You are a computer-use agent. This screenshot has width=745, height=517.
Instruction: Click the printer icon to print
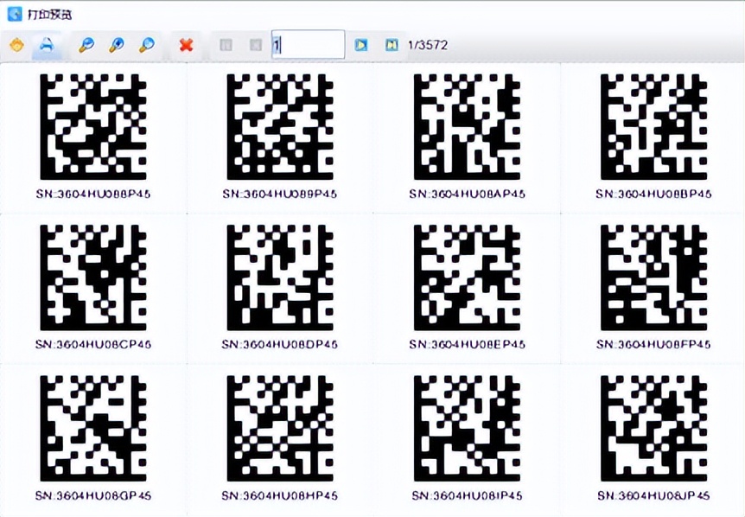pyautogui.click(x=47, y=45)
